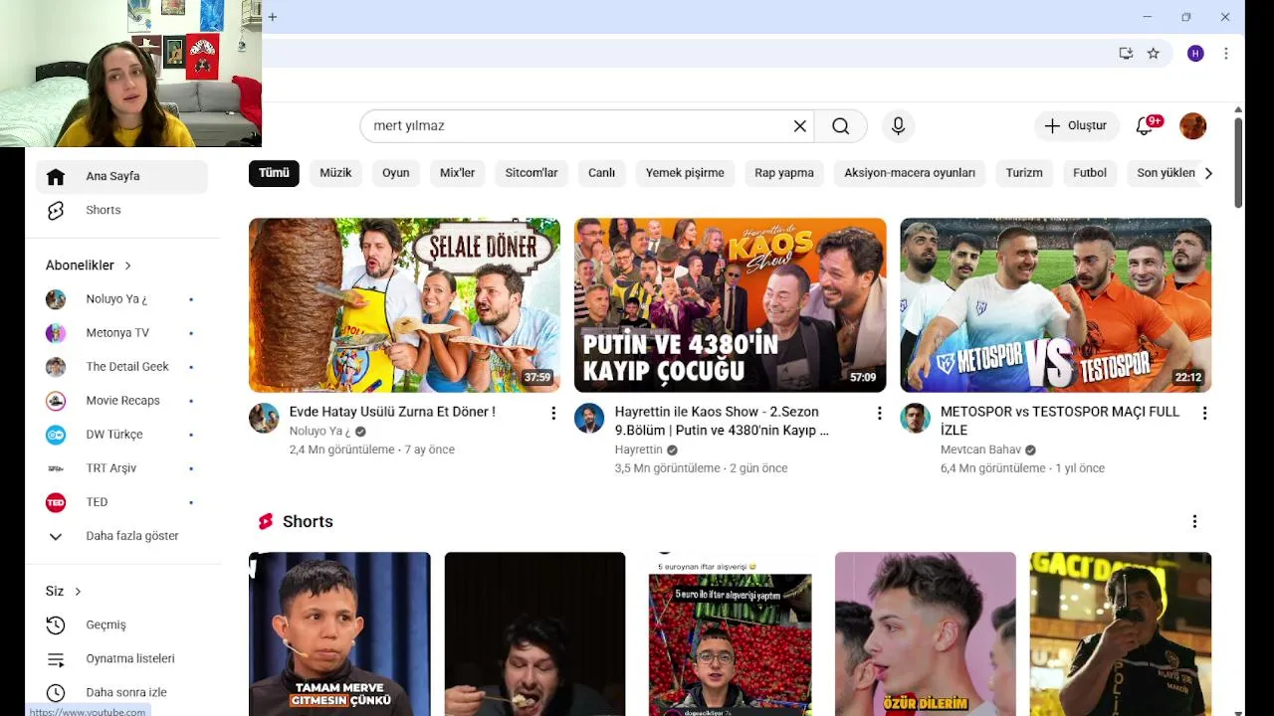Select the Canlı filter chip
The width and height of the screenshot is (1274, 716).
tap(601, 173)
